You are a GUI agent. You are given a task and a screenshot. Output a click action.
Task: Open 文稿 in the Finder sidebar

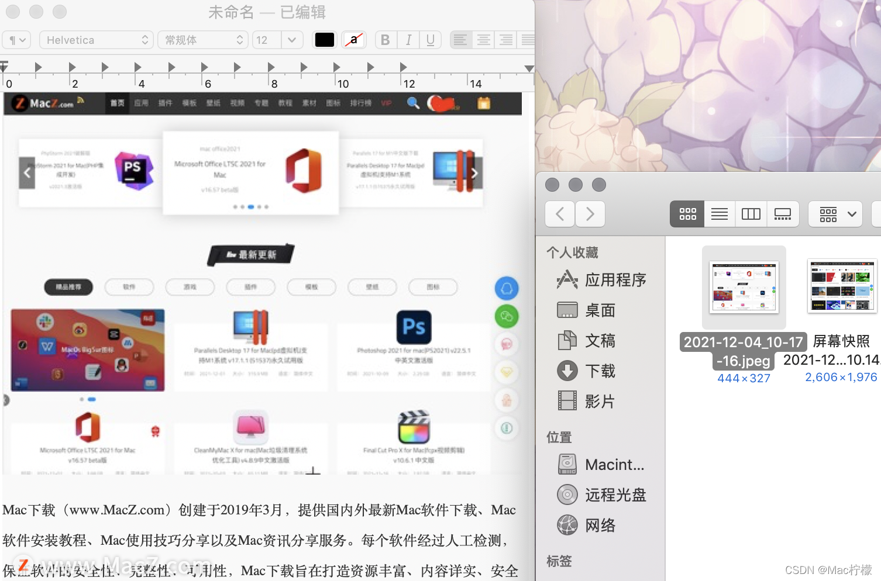[x=586, y=341]
